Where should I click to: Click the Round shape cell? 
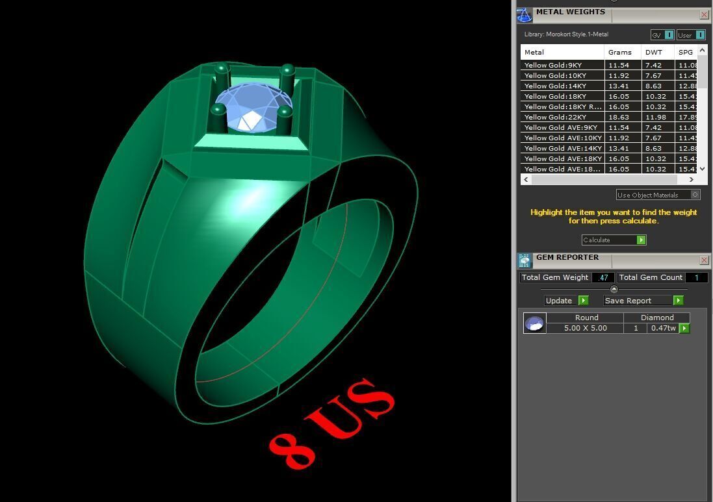point(586,318)
